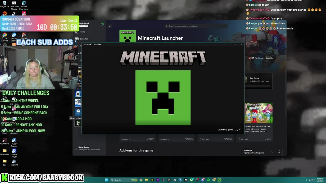The height and width of the screenshot is (183, 326).
Task: Open Docker Desktop shortcut
Action: point(14,37)
